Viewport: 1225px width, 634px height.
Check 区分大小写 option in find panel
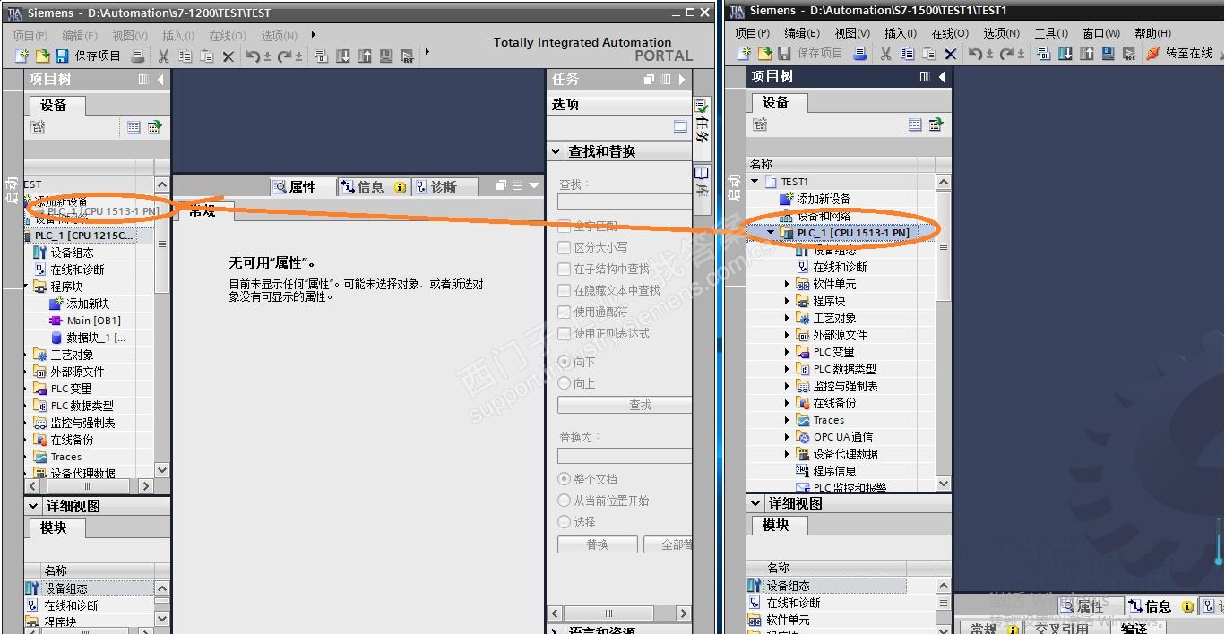pos(565,247)
